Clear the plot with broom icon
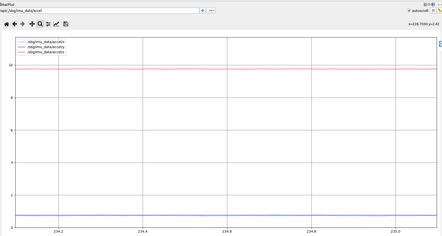The height and width of the screenshot is (236, 442). pos(440,11)
